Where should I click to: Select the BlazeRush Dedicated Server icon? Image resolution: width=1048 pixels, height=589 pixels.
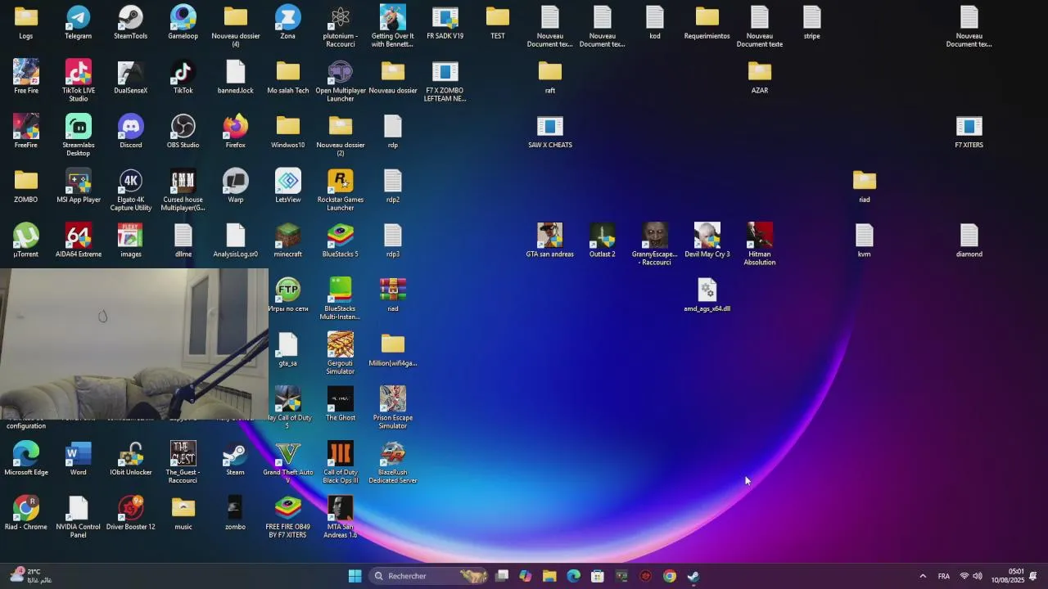click(393, 463)
